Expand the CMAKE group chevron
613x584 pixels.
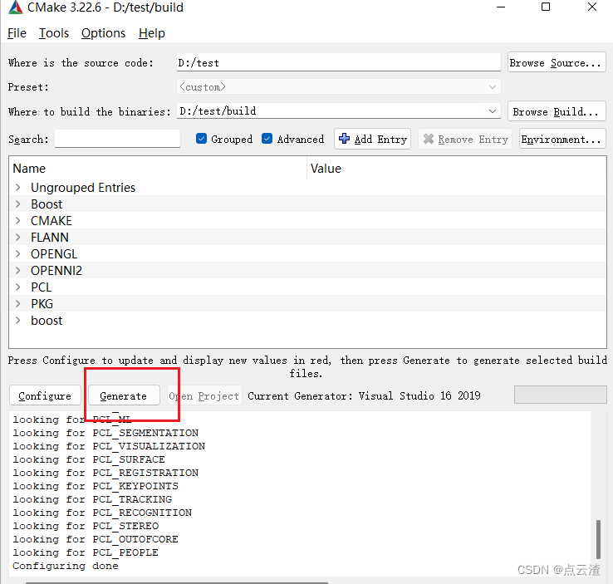18,220
